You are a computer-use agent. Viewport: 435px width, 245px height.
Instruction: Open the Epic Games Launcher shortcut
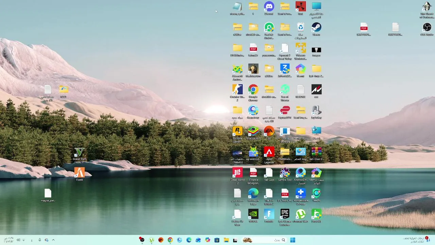[x=285, y=218]
